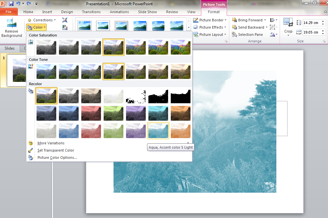Switch to the View tab

click(x=191, y=12)
